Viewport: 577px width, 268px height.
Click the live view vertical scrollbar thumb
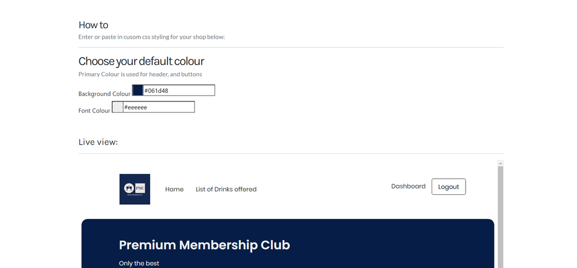coord(500,217)
